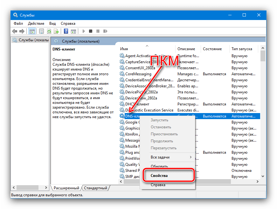Sort by the Тип запуска column header
The image size is (277, 209).
click(x=244, y=49)
